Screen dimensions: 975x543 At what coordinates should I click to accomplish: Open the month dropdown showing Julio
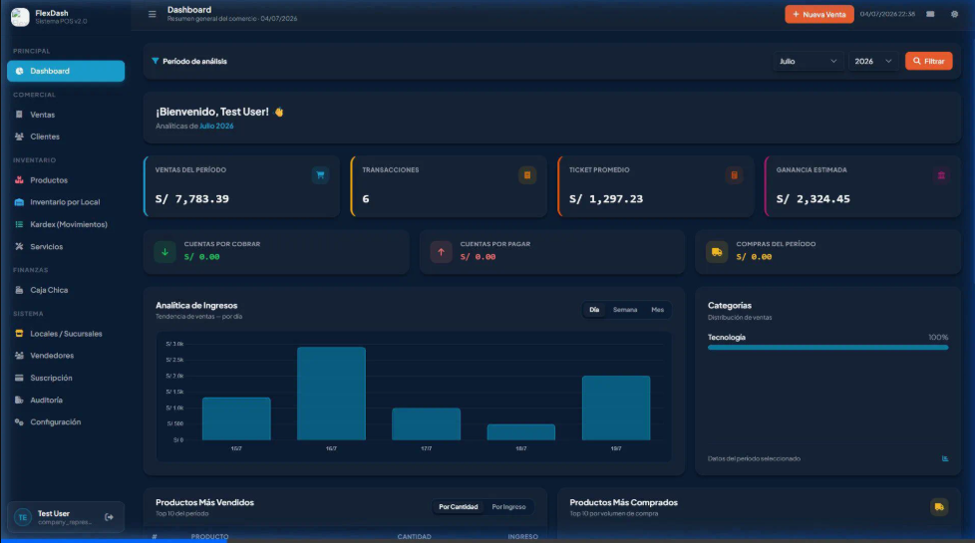(x=808, y=61)
